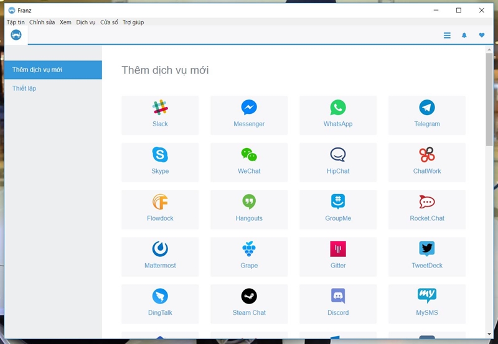Add the Telegram service
The height and width of the screenshot is (344, 498).
tap(427, 115)
